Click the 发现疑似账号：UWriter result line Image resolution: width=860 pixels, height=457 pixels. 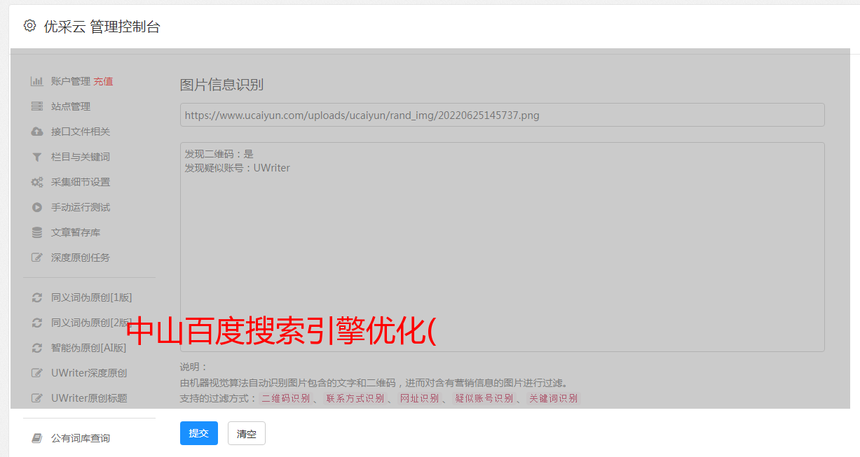coord(237,168)
